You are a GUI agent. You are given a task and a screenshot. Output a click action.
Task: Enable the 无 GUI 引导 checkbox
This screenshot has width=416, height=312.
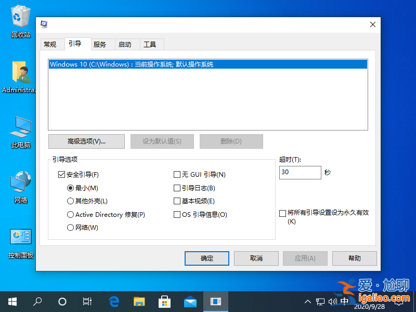[177, 174]
